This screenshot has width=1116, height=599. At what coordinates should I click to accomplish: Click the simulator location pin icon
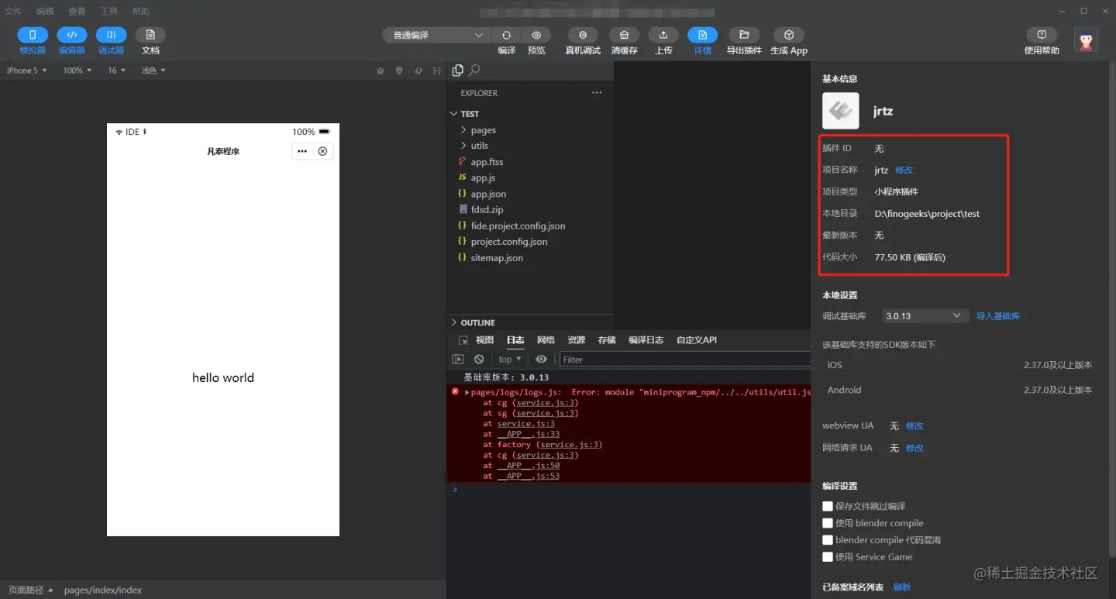coord(399,71)
